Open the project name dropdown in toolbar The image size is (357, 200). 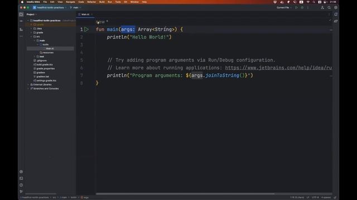pos(50,7)
